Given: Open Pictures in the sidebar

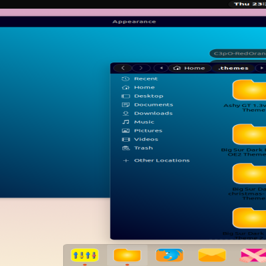Looking at the screenshot, I should [148, 130].
